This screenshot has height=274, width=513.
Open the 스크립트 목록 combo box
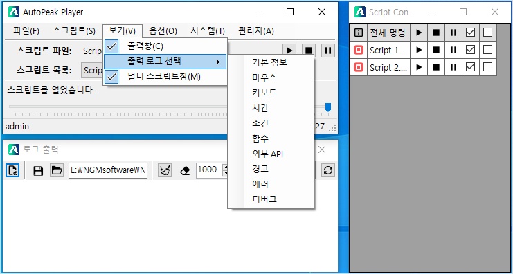click(92, 71)
